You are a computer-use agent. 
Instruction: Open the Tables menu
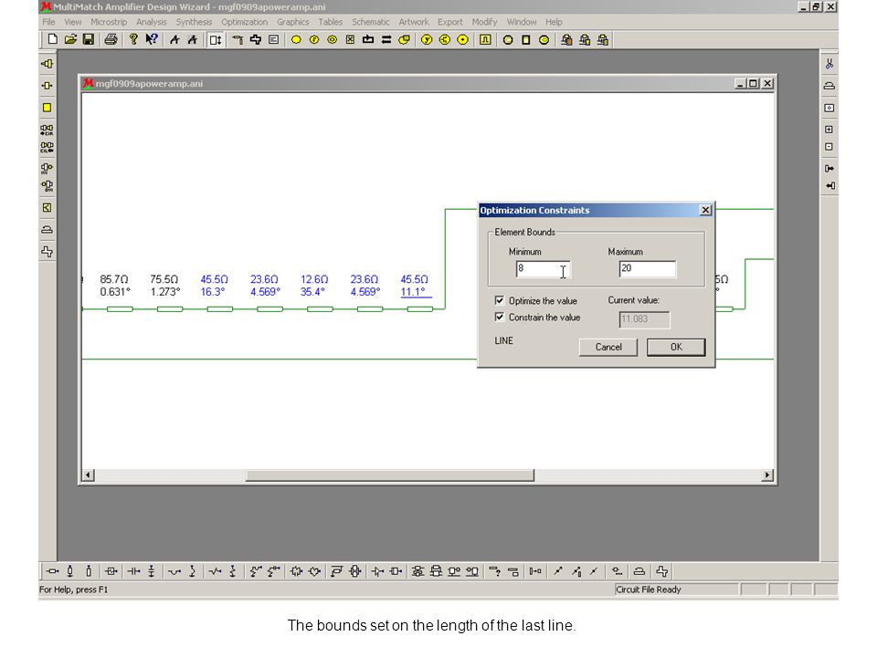pos(331,22)
